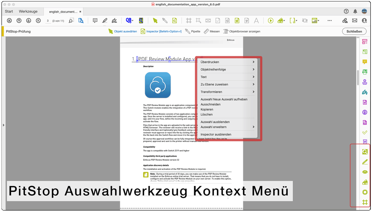Choose Messen in PitStop-Prüfung bar

pyautogui.click(x=212, y=31)
